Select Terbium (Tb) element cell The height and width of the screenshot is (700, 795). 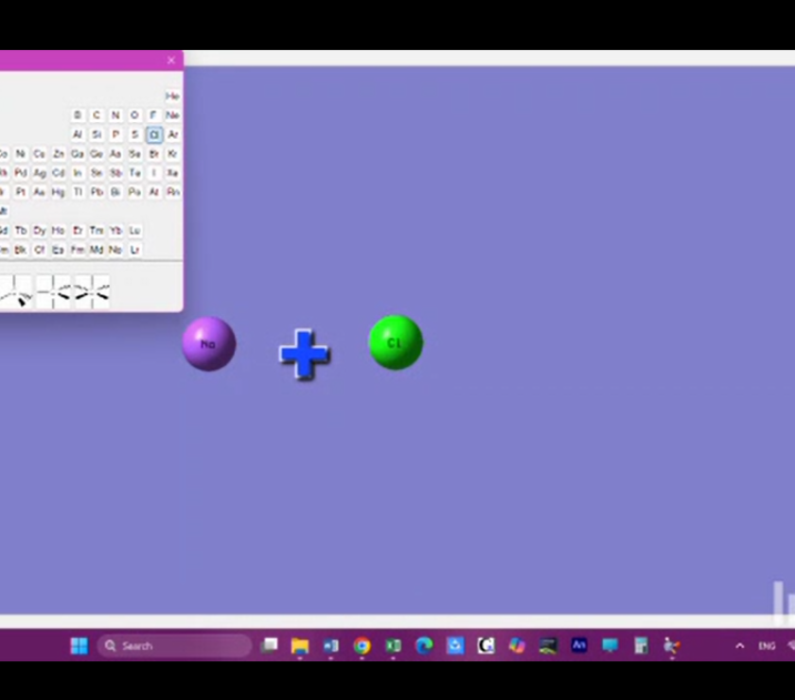point(20,231)
